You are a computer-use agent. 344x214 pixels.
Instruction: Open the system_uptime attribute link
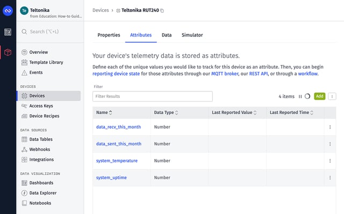coord(111,178)
